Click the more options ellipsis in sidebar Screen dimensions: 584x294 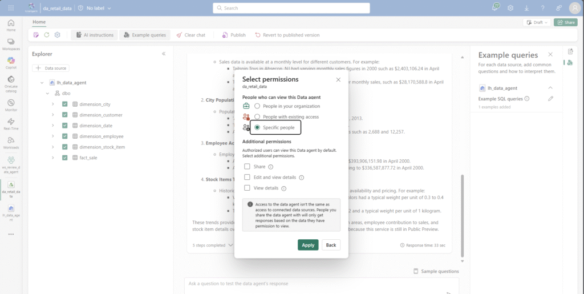[11, 235]
